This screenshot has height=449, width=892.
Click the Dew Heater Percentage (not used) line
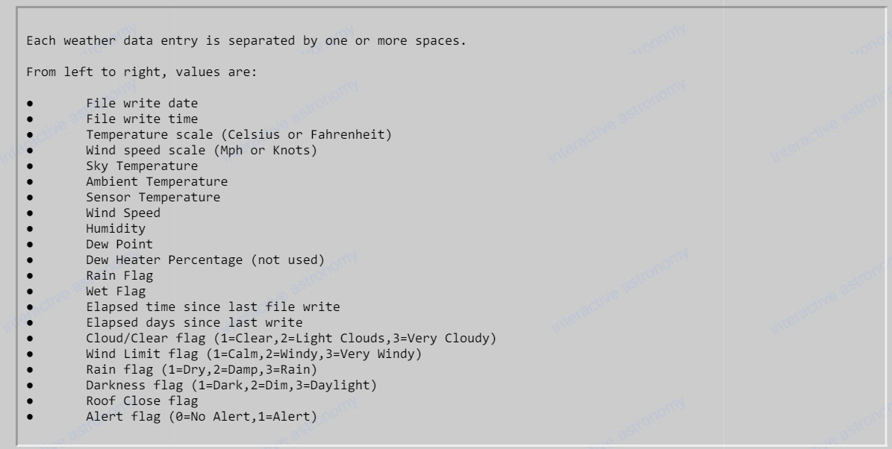click(x=205, y=260)
